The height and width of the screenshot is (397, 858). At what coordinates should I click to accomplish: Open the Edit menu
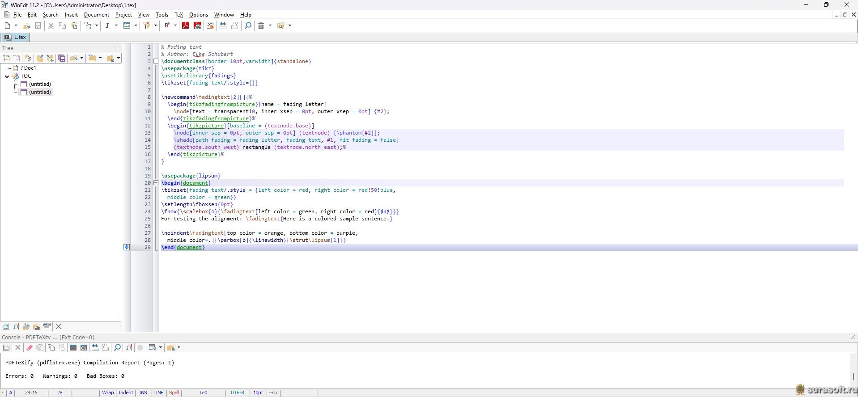pos(32,15)
